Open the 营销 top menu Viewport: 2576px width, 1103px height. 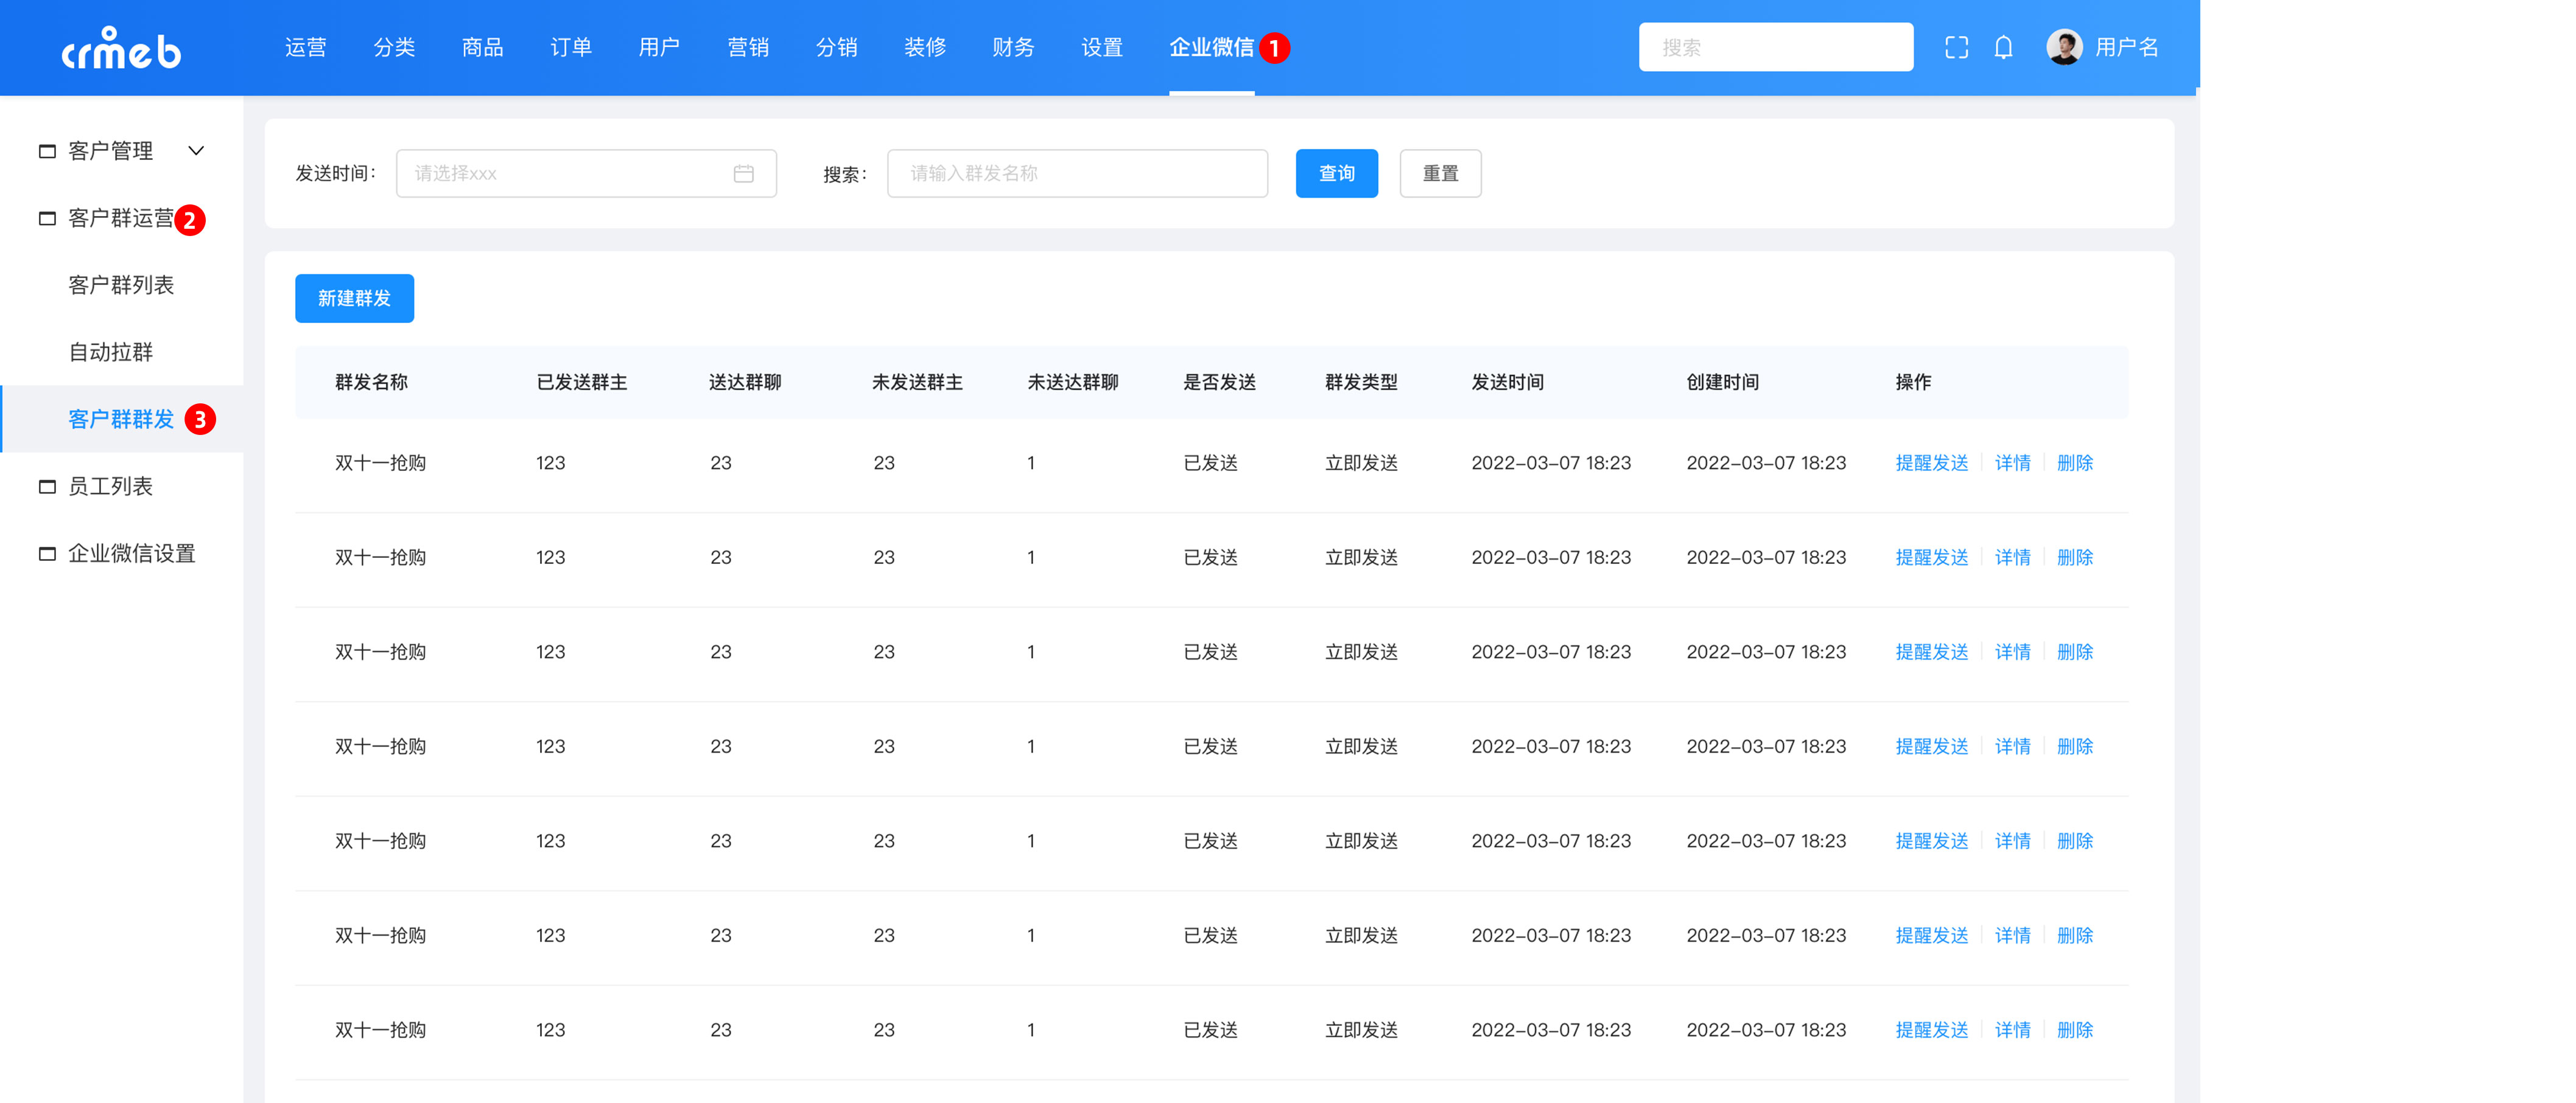click(748, 47)
